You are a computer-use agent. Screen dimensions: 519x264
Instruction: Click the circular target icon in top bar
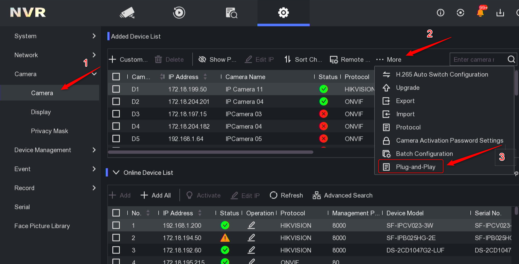coord(460,13)
